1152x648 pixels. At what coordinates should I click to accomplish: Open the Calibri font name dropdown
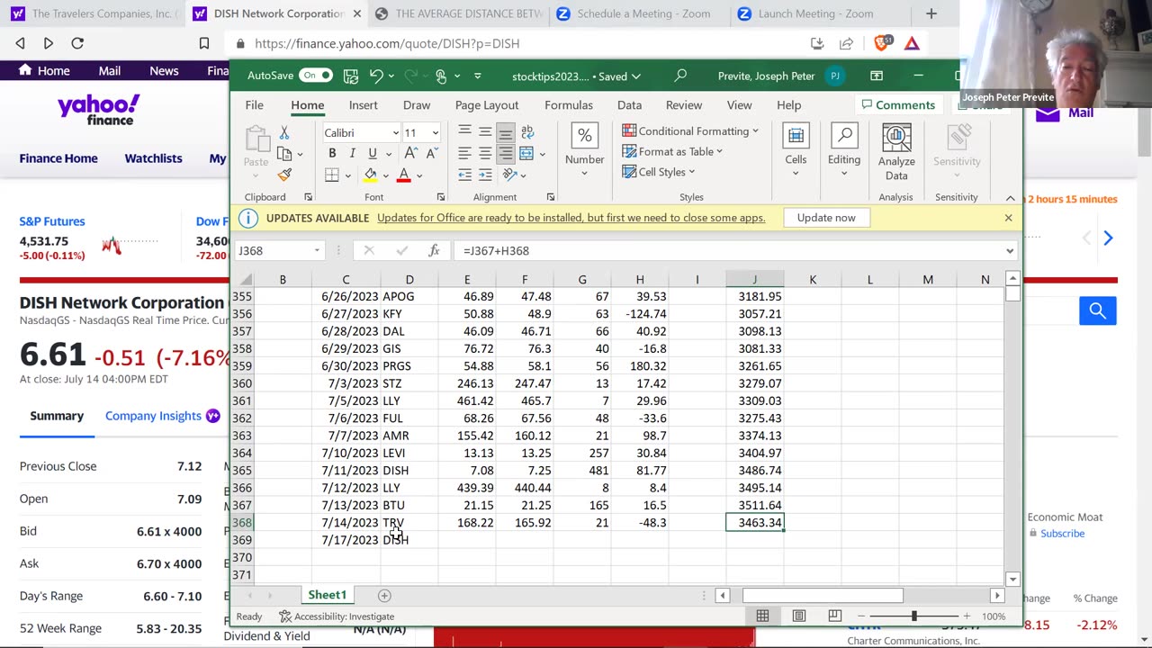point(395,133)
